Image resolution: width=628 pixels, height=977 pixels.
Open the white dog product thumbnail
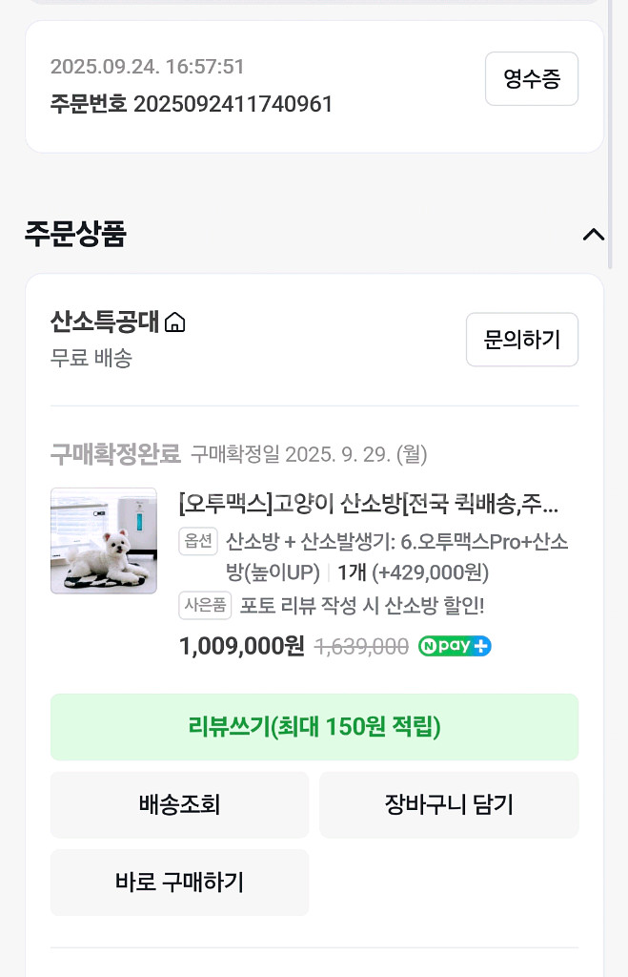tap(104, 541)
